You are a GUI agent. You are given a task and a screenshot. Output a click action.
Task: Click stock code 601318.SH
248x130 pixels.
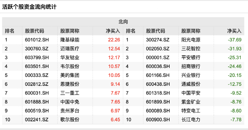158,93
